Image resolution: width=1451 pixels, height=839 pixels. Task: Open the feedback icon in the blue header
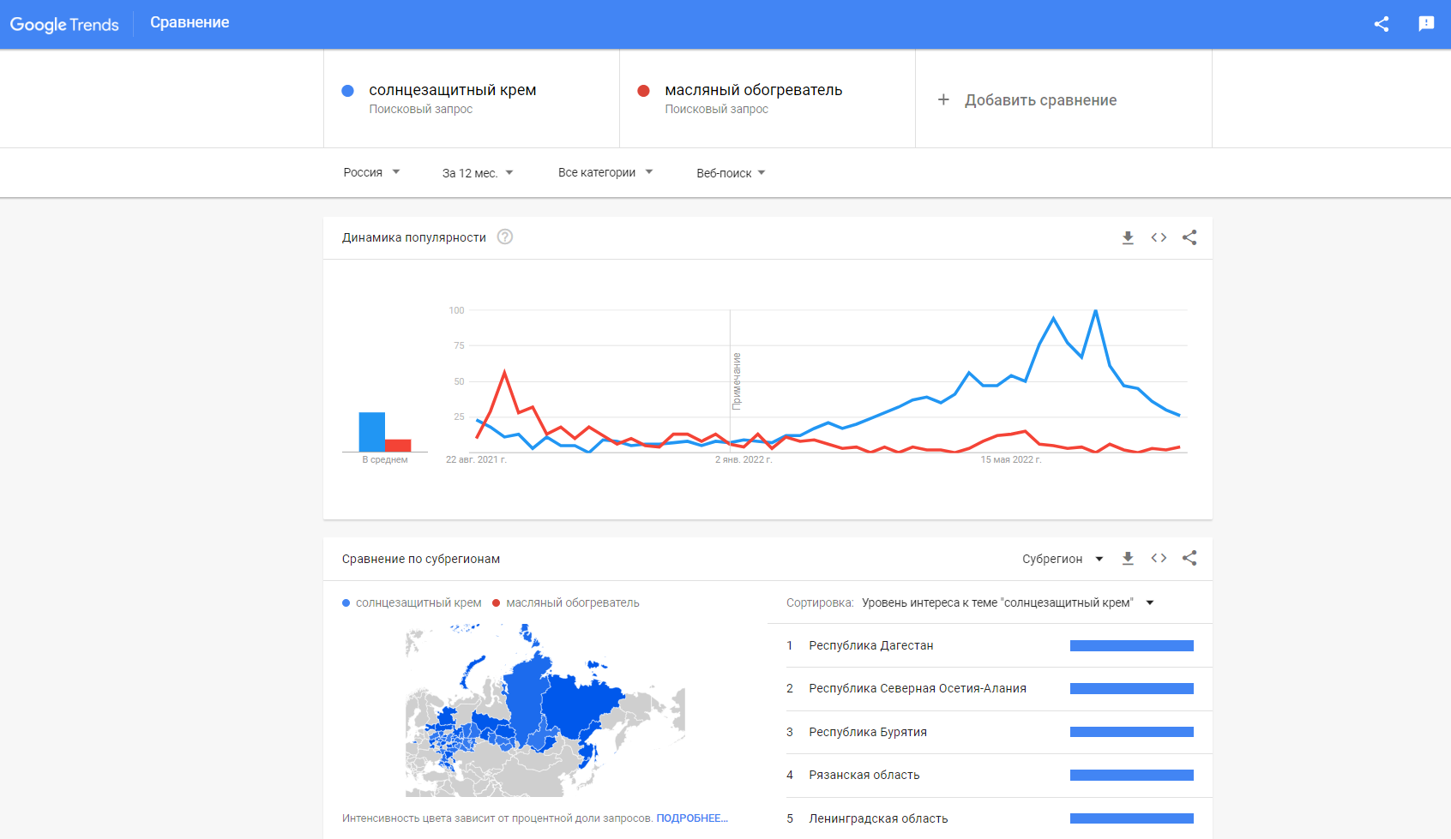pos(1426,24)
